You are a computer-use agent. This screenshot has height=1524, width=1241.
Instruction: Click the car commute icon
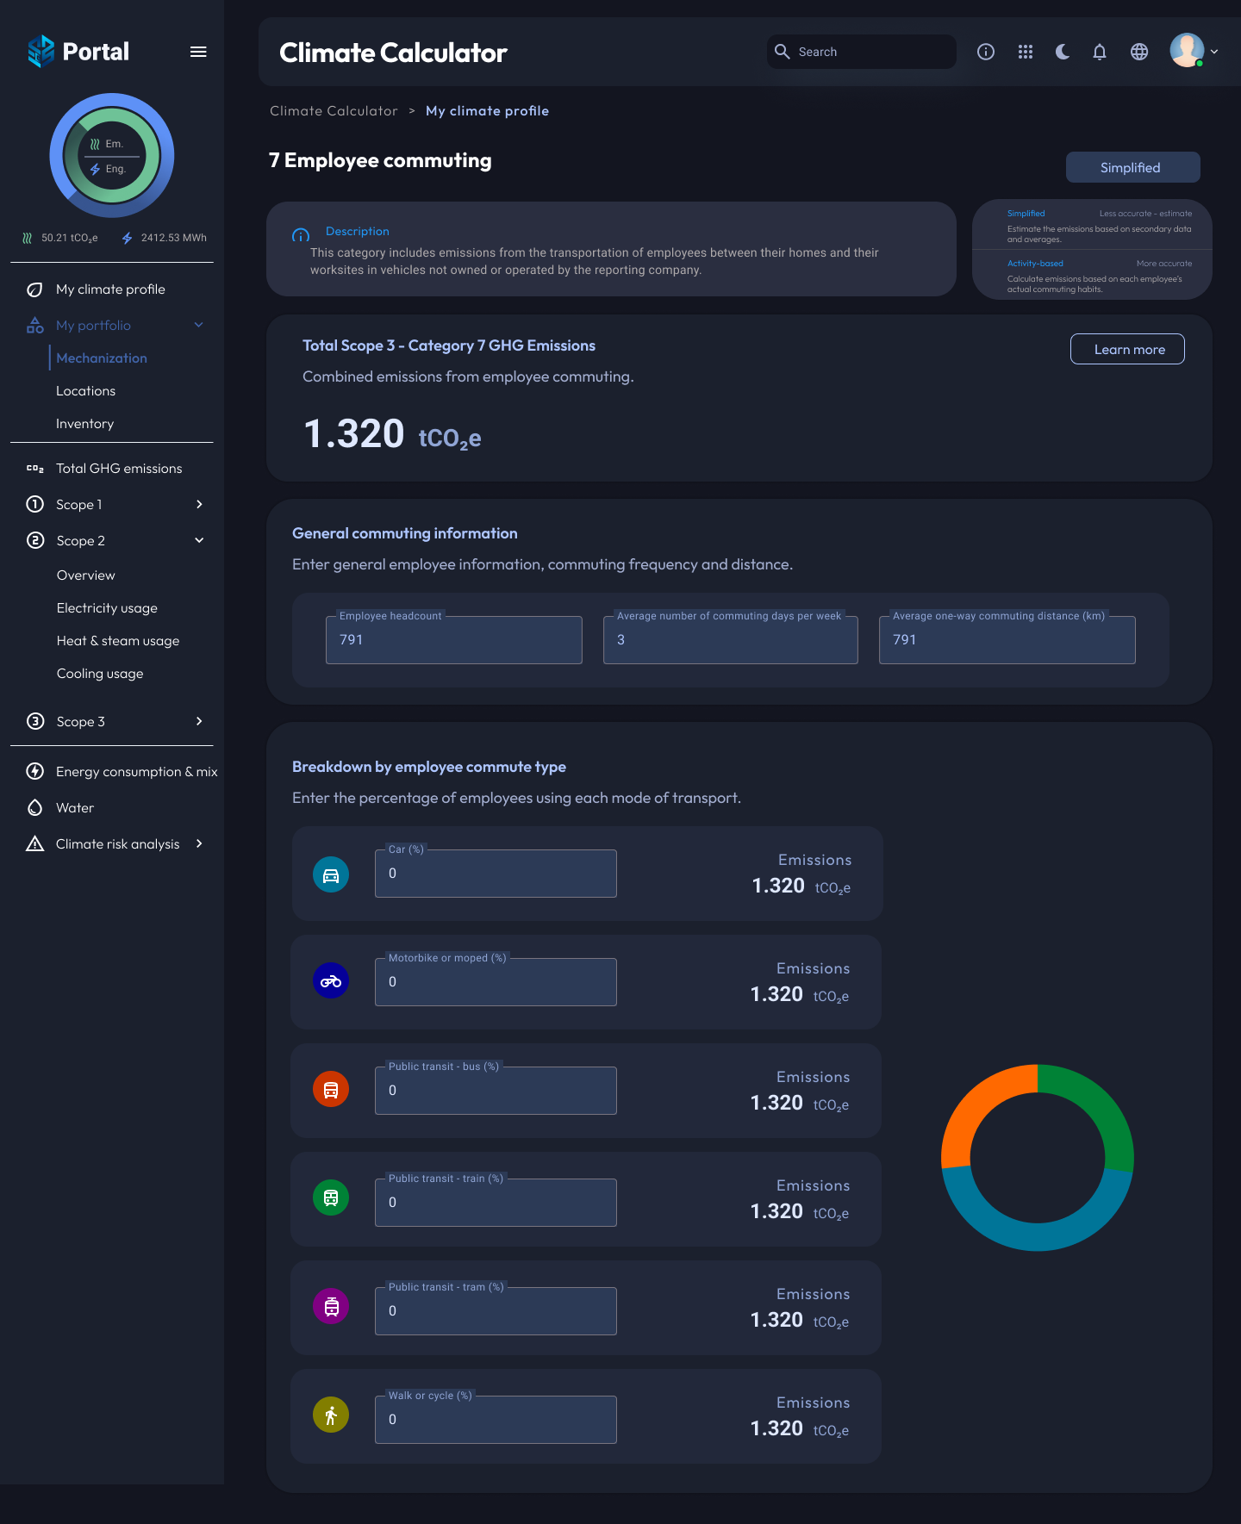(331, 875)
